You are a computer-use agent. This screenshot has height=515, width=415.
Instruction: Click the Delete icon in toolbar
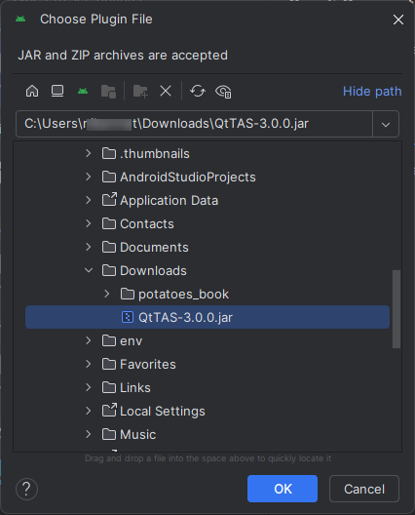coord(166,91)
